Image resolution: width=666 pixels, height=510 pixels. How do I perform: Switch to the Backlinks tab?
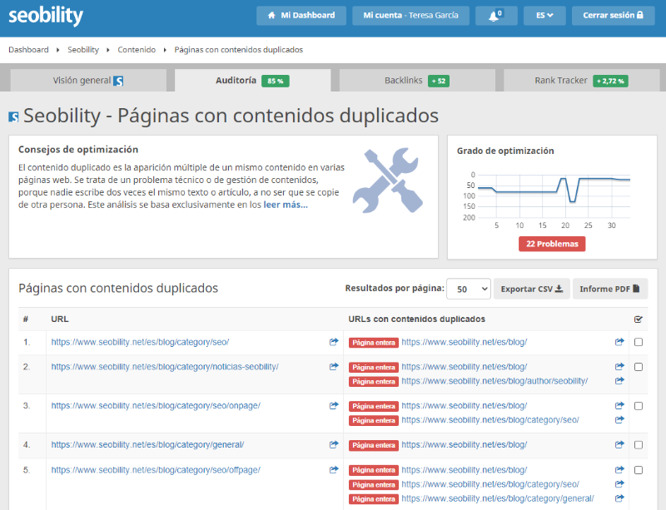coord(417,81)
